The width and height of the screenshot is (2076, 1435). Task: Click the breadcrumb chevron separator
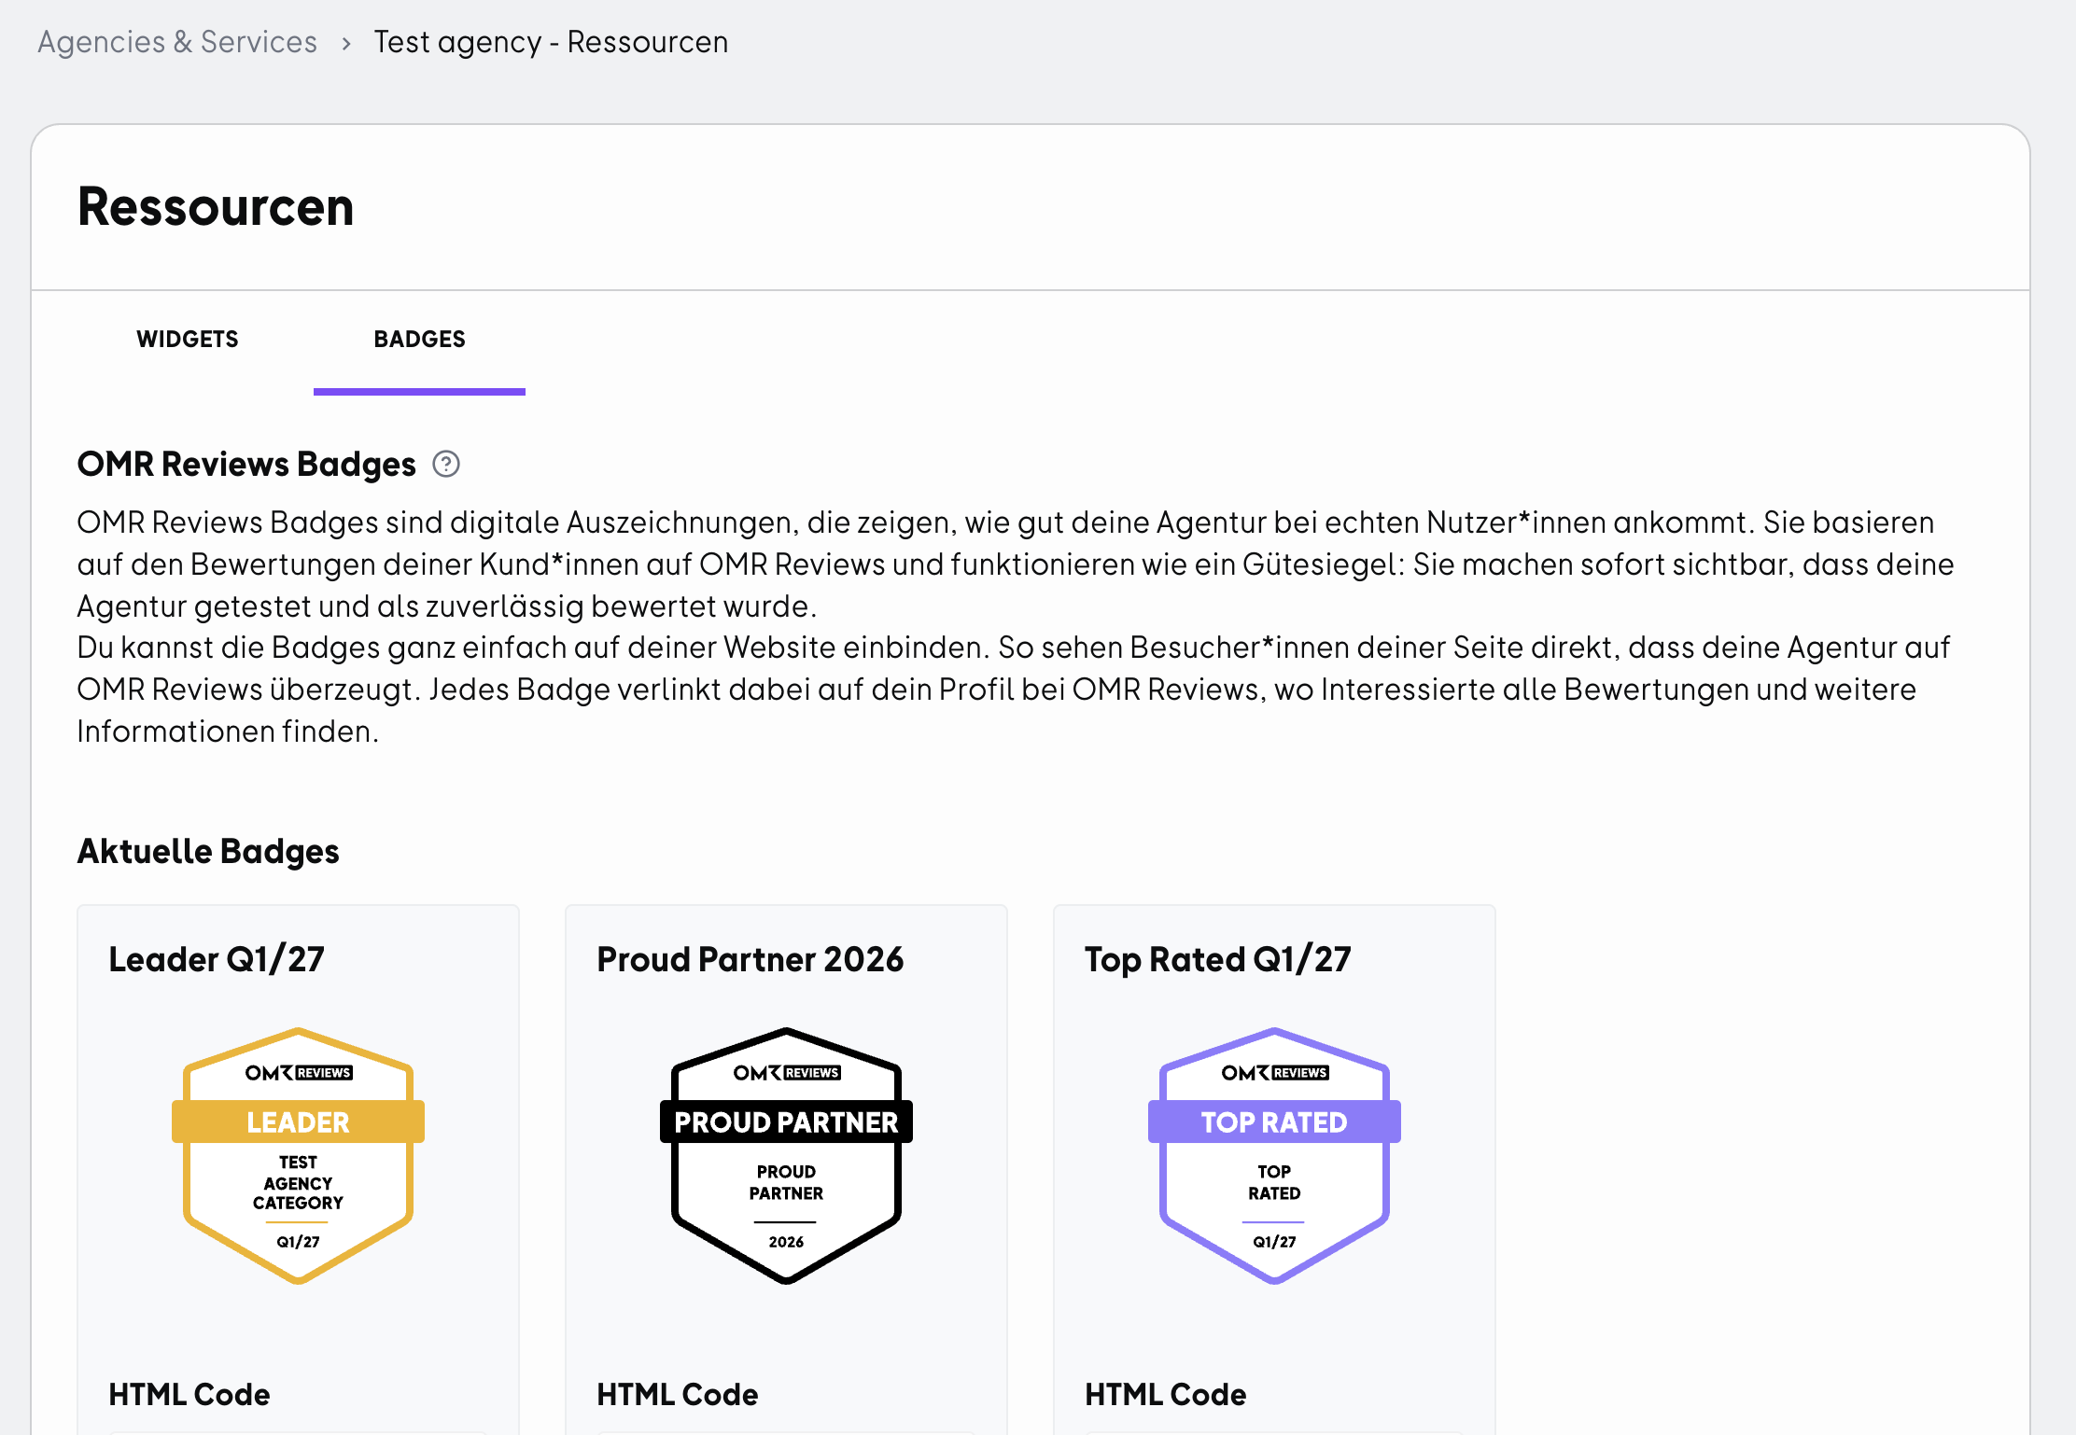pos(346,43)
